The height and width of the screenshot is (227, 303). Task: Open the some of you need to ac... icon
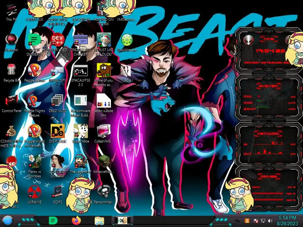coord(104,75)
